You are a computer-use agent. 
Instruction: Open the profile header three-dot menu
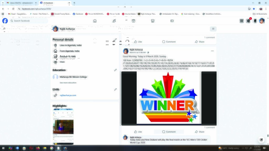point(213,29)
